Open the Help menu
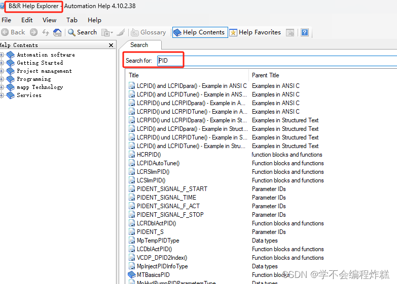Image resolution: width=397 pixels, height=284 pixels. [94, 20]
